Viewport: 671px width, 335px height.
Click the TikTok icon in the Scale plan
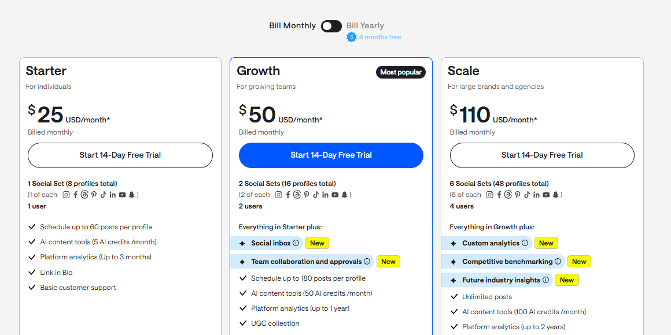click(x=526, y=195)
